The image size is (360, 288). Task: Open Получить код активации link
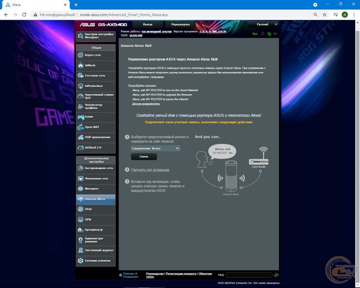pyautogui.click(x=150, y=170)
